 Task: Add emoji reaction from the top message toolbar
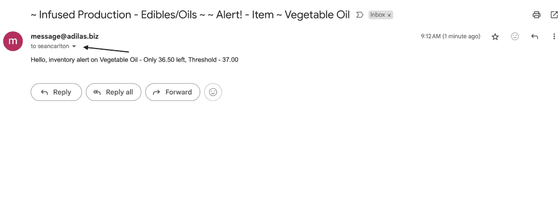(x=515, y=37)
